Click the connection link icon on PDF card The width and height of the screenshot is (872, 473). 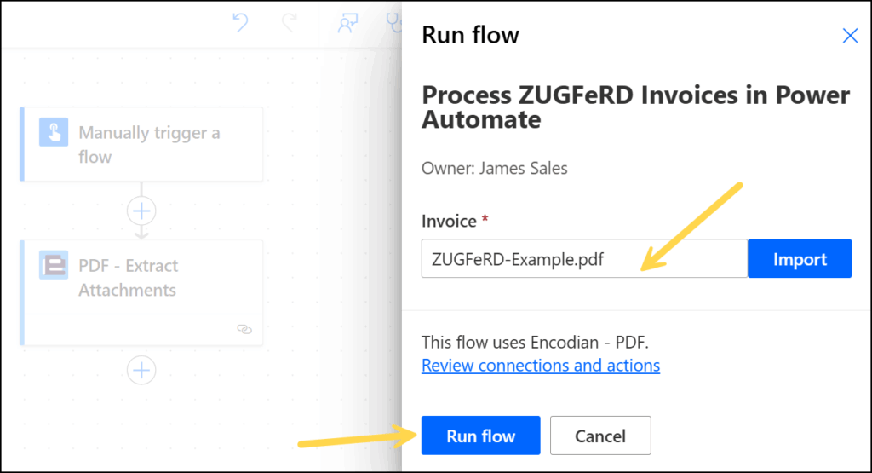[x=244, y=330]
